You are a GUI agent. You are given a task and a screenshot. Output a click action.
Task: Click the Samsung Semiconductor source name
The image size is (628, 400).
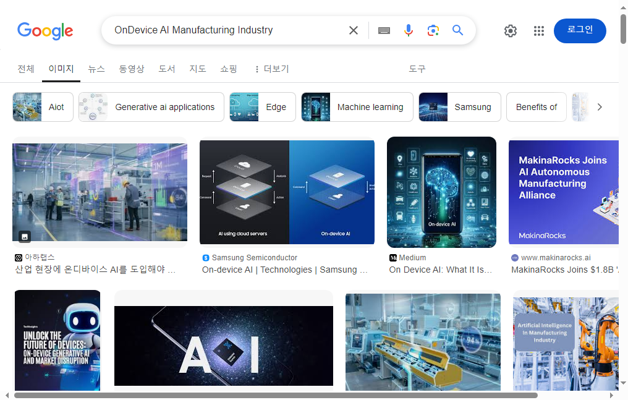point(254,258)
